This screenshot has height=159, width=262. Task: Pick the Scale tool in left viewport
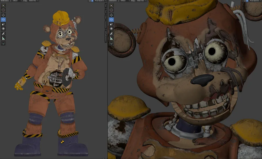click(x=3, y=24)
